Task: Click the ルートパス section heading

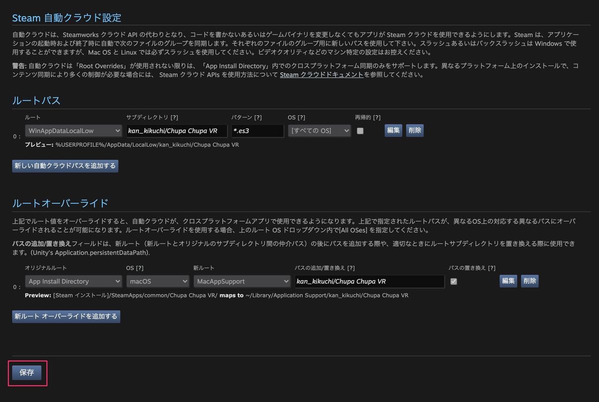Action: pos(36,100)
